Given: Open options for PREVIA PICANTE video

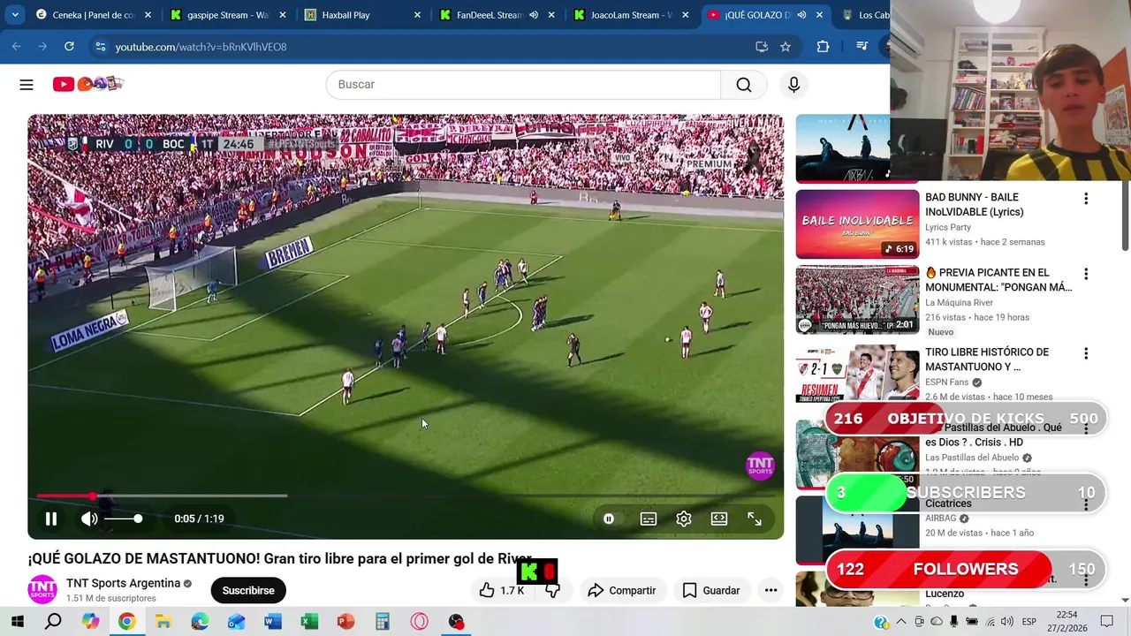Looking at the screenshot, I should tap(1086, 275).
